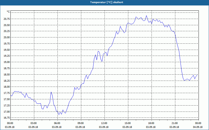Click the 15:00 time axis label
The height and width of the screenshot is (130, 209).
pyautogui.click(x=128, y=123)
